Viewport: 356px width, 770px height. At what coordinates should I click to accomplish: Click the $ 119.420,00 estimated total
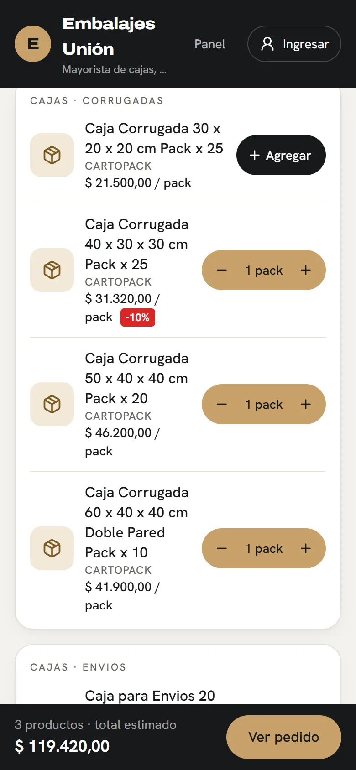62,746
